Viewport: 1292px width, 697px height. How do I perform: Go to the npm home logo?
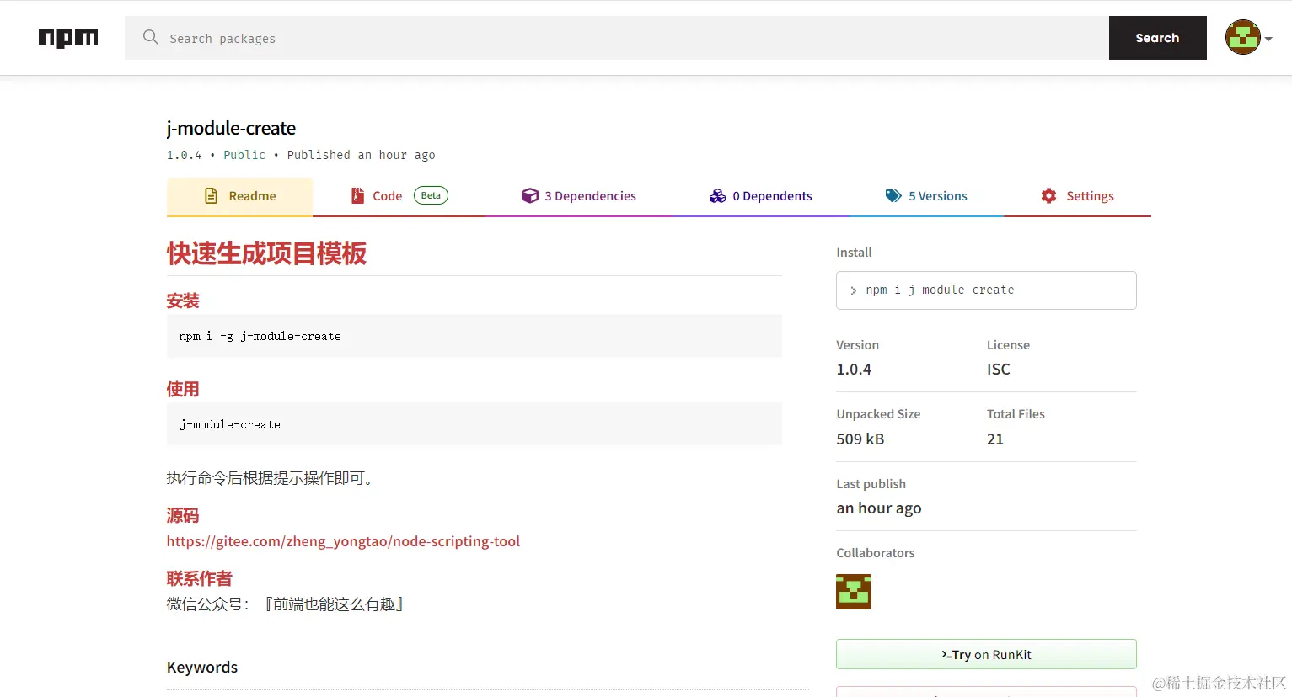(x=68, y=38)
